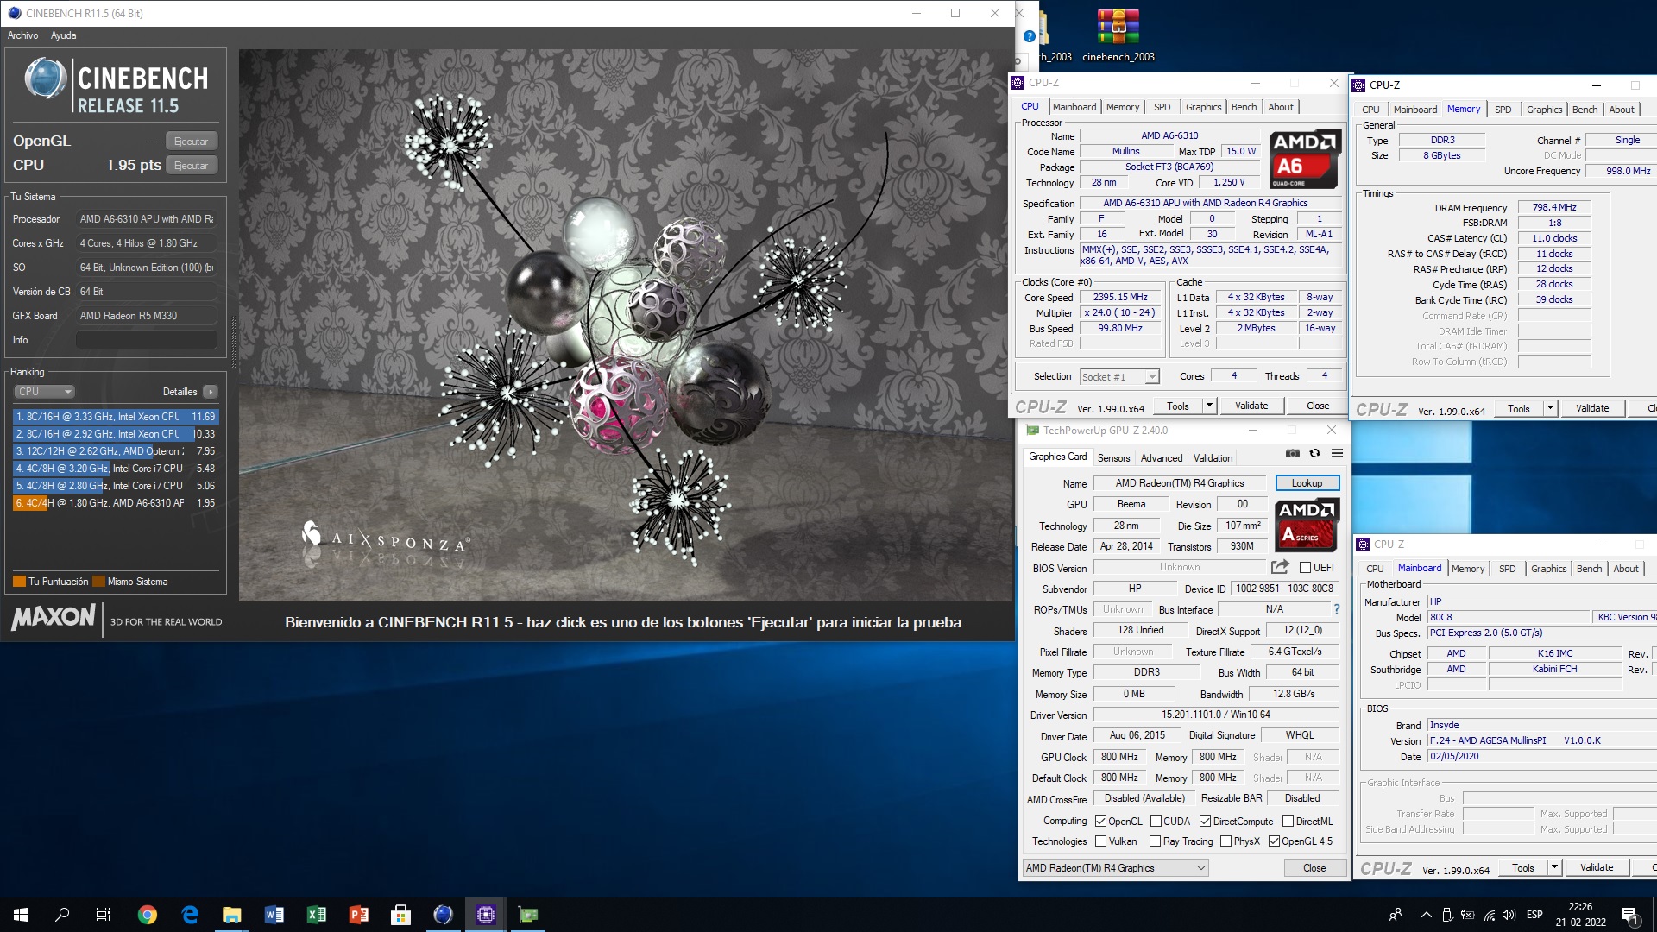1657x932 pixels.
Task: Open the GPU-Z hamburger menu
Action: coord(1337,453)
